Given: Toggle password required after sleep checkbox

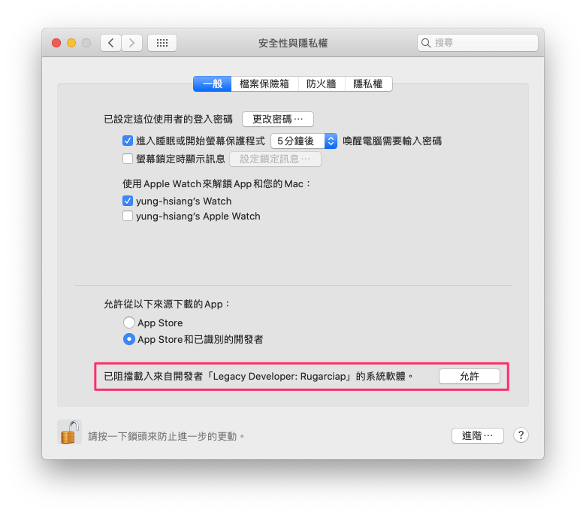Looking at the screenshot, I should [128, 141].
